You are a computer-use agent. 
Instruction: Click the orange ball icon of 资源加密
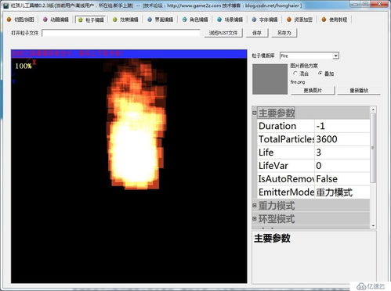pos(289,20)
